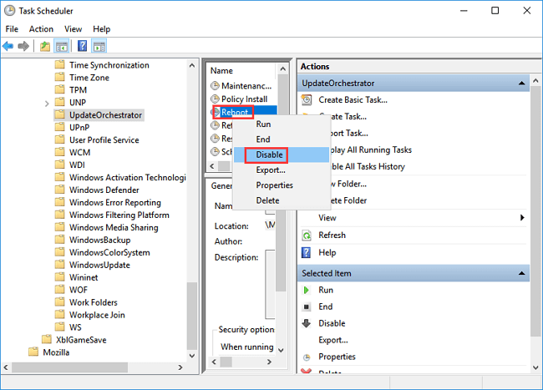Select the WindowsBackup folder
Image resolution: width=543 pixels, height=390 pixels.
(99, 240)
